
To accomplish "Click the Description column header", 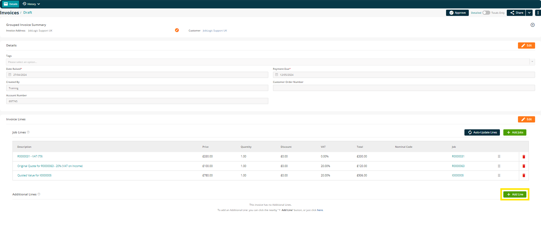I will (x=24, y=147).
